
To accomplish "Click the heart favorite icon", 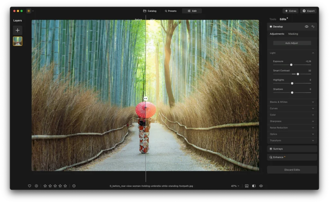I will [x=30, y=186].
